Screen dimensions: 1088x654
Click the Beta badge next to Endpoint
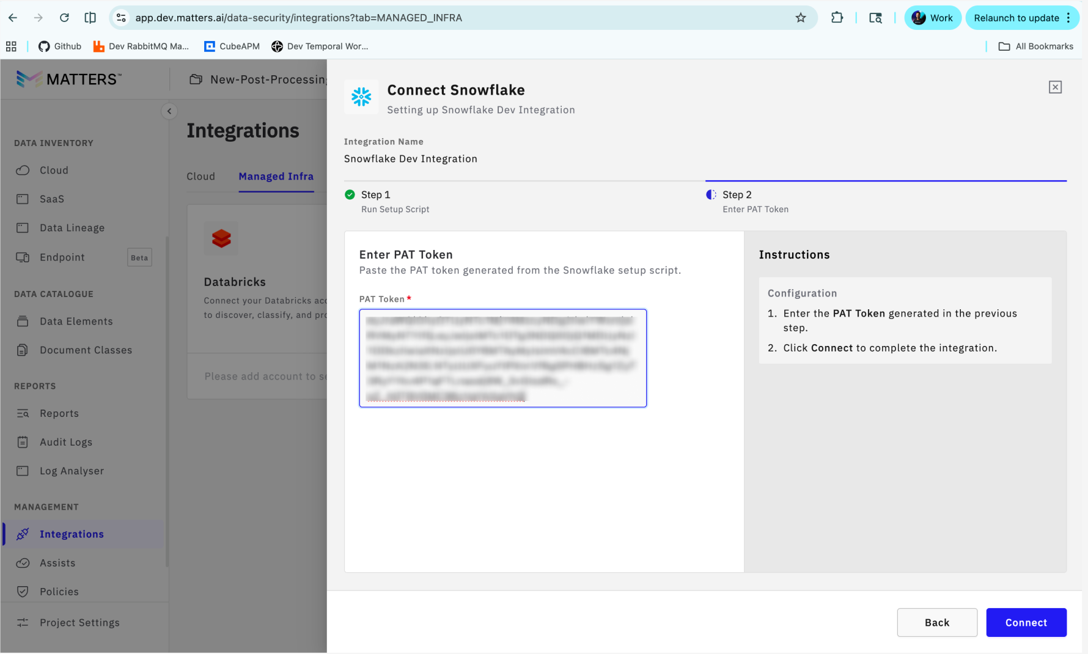pos(139,257)
